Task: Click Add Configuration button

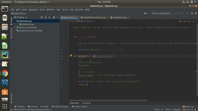Action: [161, 13]
